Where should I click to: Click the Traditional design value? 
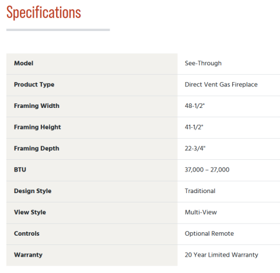pos(200,191)
